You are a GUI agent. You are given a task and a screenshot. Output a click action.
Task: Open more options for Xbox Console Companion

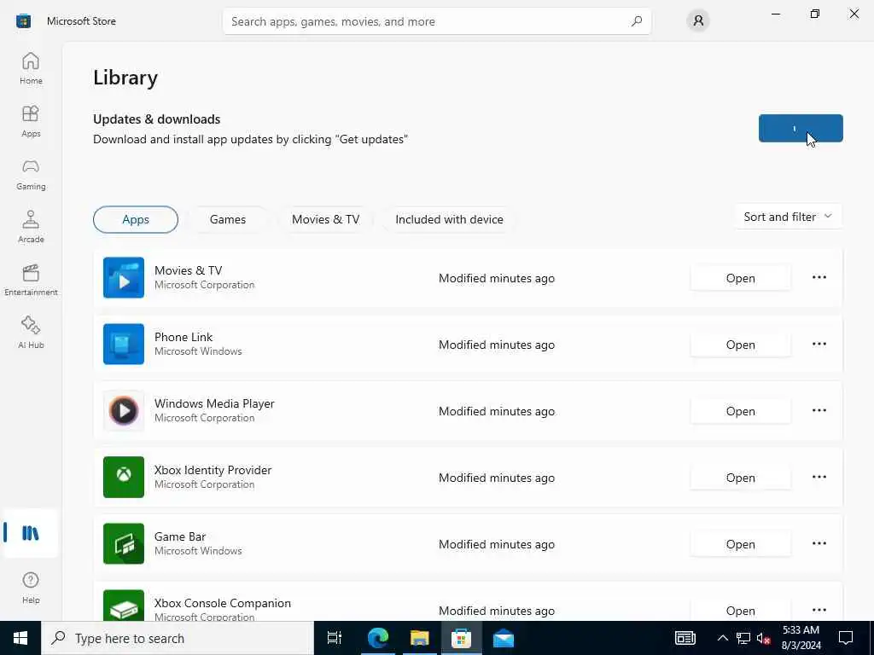(x=819, y=610)
